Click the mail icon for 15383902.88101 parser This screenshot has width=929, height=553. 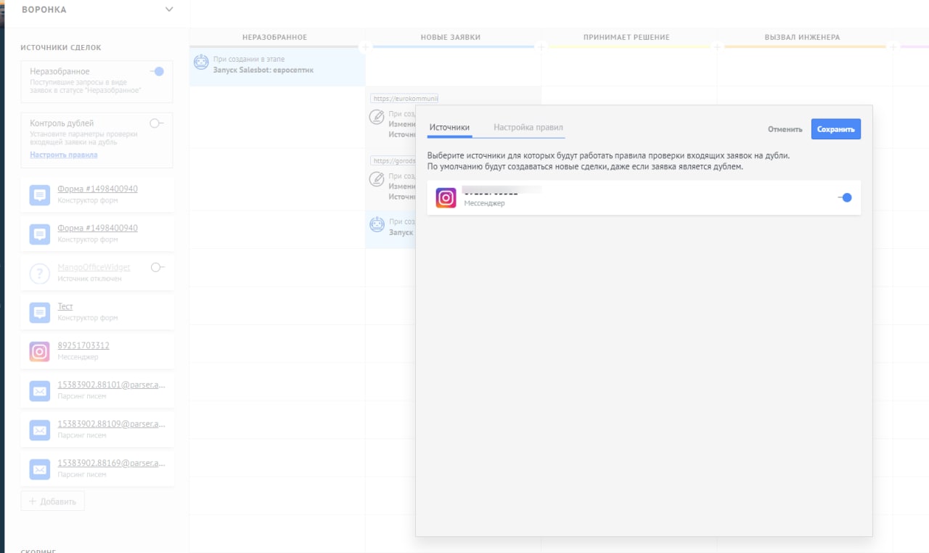pos(40,390)
